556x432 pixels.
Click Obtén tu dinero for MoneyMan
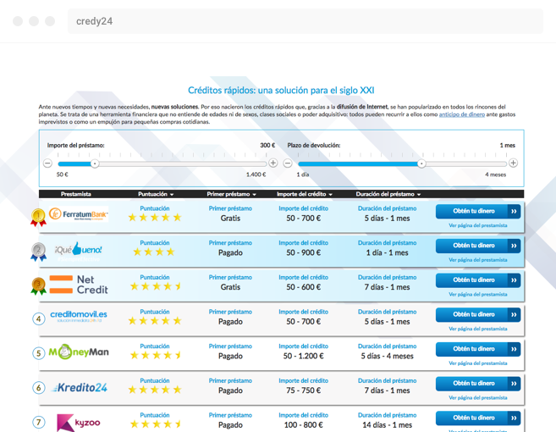pyautogui.click(x=478, y=349)
